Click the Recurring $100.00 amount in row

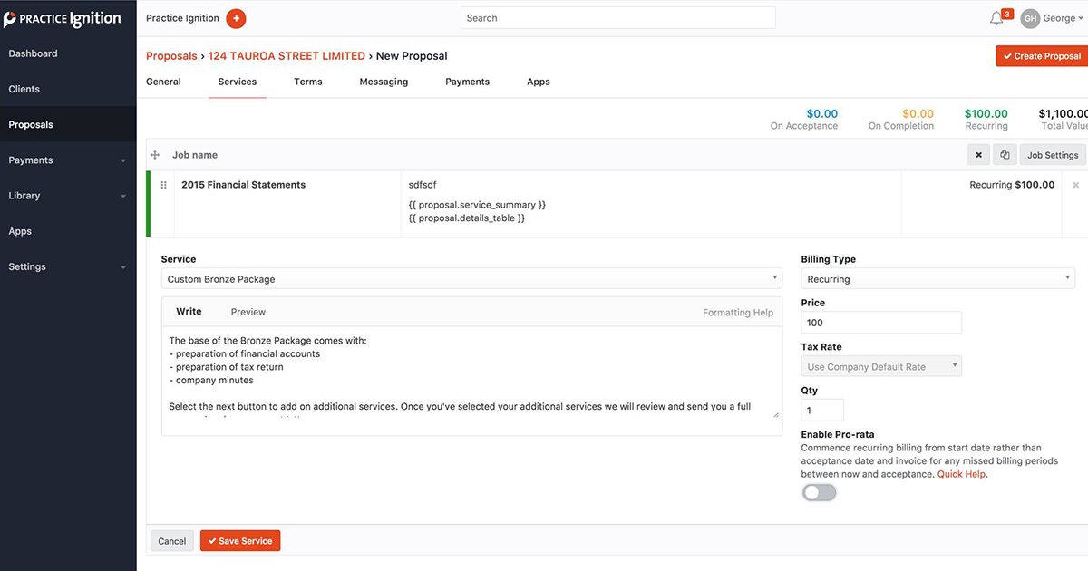1012,185
